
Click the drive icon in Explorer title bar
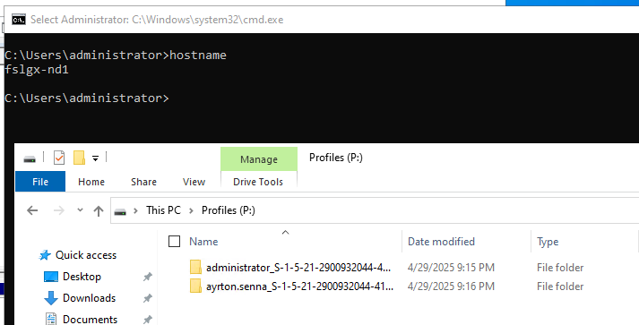(30, 158)
